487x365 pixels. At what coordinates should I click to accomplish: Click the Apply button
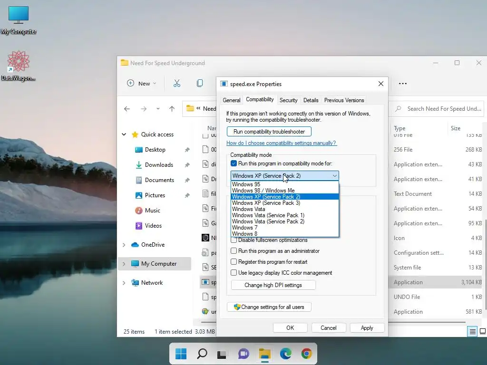pos(367,328)
